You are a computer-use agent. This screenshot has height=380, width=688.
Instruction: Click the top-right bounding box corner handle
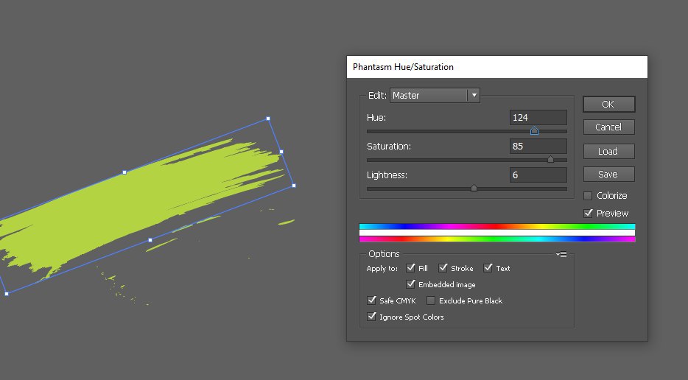point(268,119)
